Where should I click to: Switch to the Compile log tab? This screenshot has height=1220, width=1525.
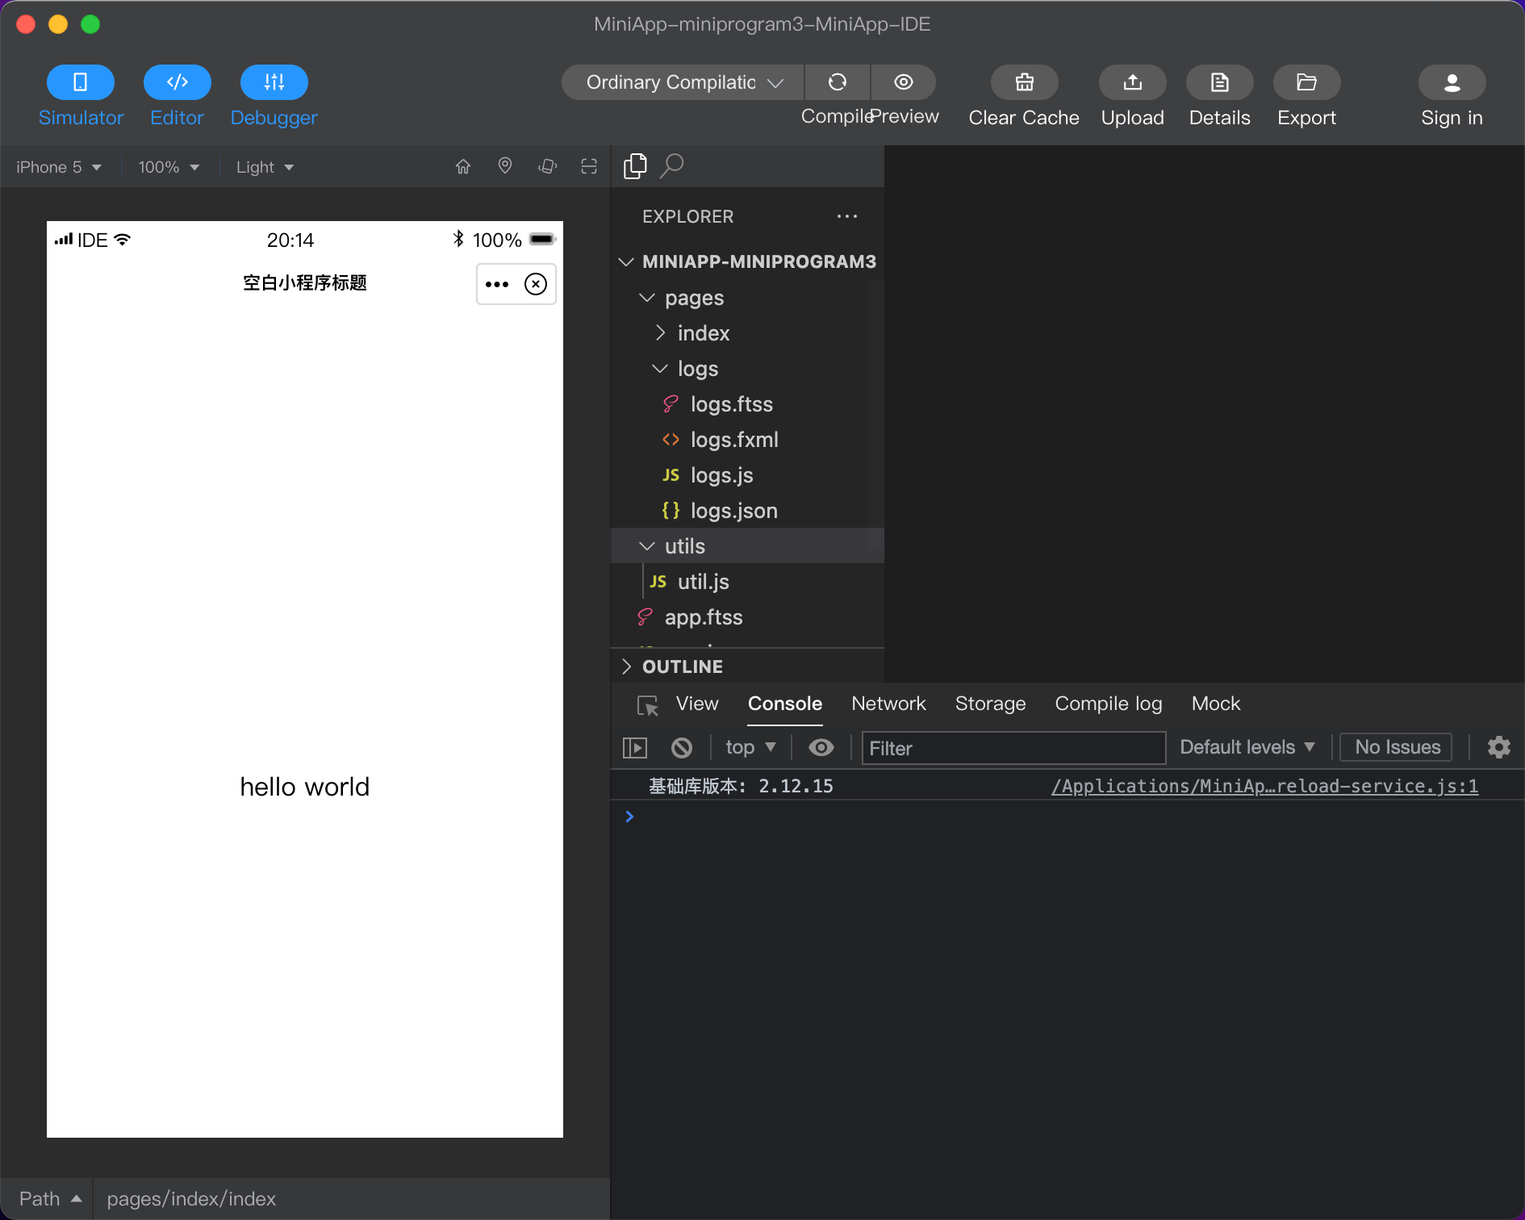[x=1109, y=704]
